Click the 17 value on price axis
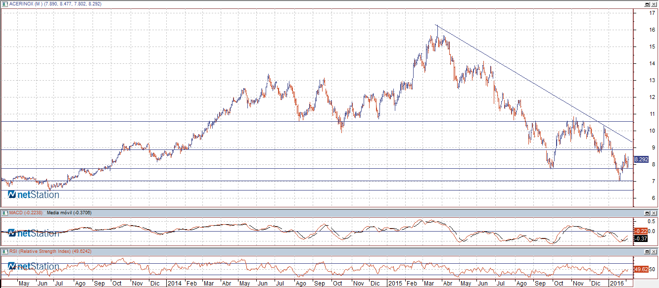Screen dimensions: 659x288 pyautogui.click(x=653, y=13)
